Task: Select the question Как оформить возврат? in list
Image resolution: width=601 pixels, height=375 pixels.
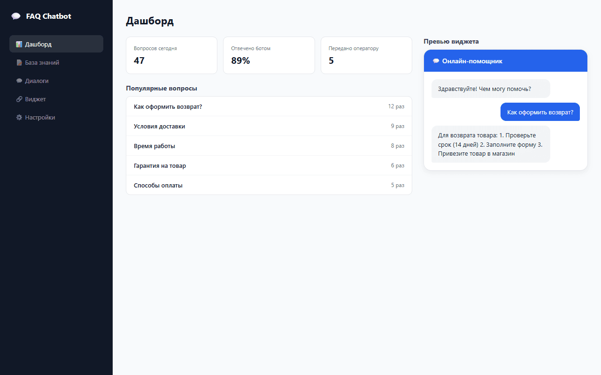Action: [x=269, y=106]
